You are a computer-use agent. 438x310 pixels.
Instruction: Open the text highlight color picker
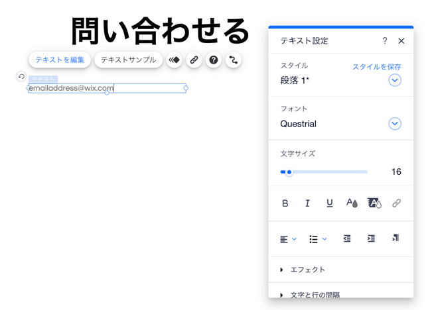tap(374, 203)
